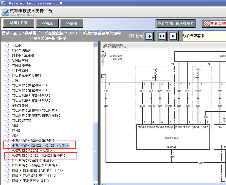Select 电动腰部支撑 item
This screenshot has height=185, width=226.
(x=21, y=121)
